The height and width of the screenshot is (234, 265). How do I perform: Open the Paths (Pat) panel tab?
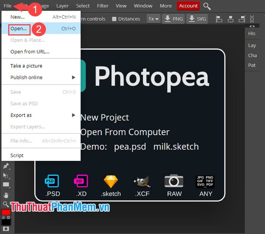[x=252, y=65]
